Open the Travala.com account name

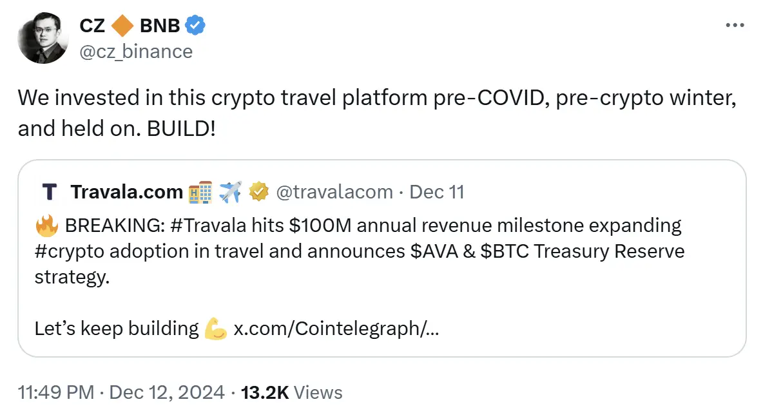pos(126,192)
